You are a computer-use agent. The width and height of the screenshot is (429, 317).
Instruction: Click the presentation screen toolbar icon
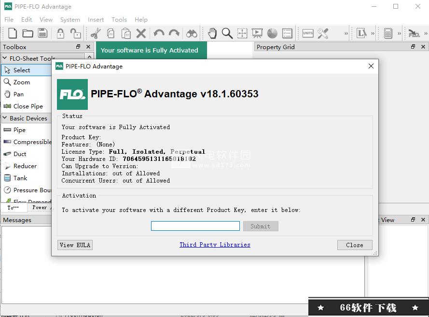point(257,33)
